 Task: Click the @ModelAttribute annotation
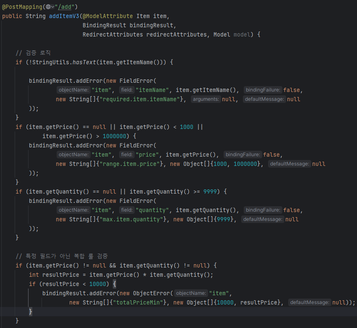(x=107, y=16)
